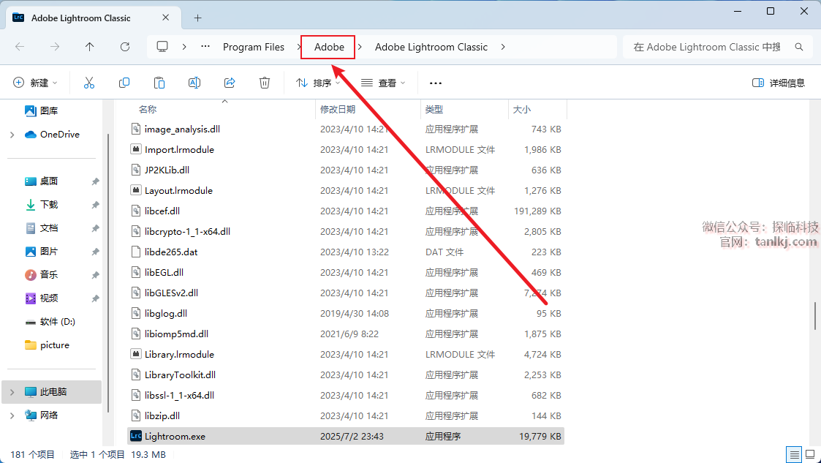Open the 新建 new item menu
The height and width of the screenshot is (463, 821).
35,83
